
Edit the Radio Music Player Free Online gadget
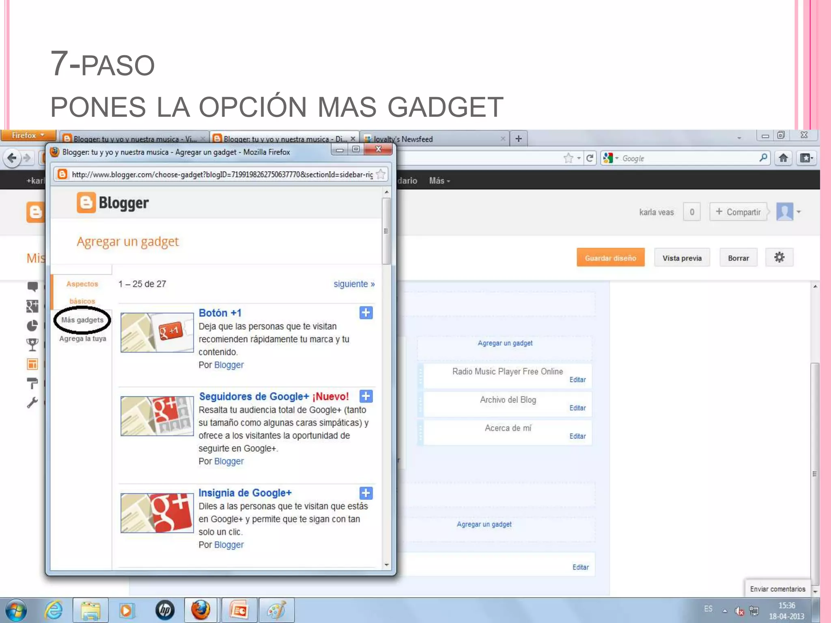tap(577, 380)
